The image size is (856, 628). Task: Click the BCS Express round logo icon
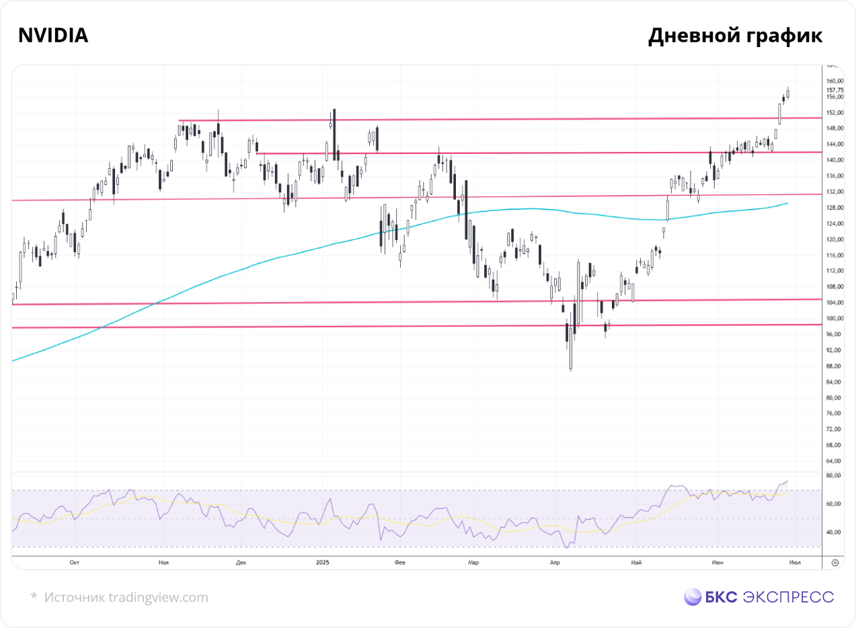click(693, 597)
